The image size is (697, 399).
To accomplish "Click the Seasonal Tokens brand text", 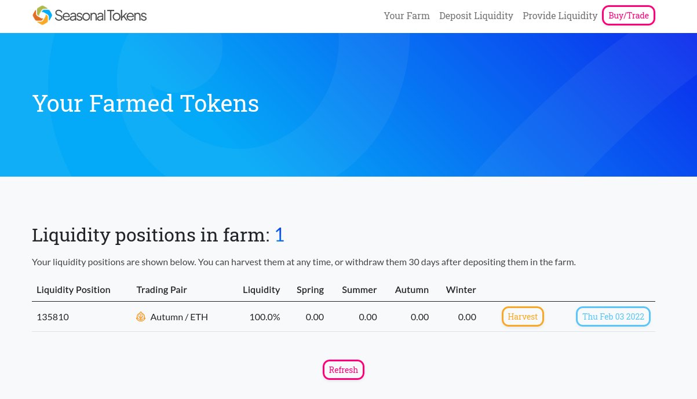I will pos(101,16).
